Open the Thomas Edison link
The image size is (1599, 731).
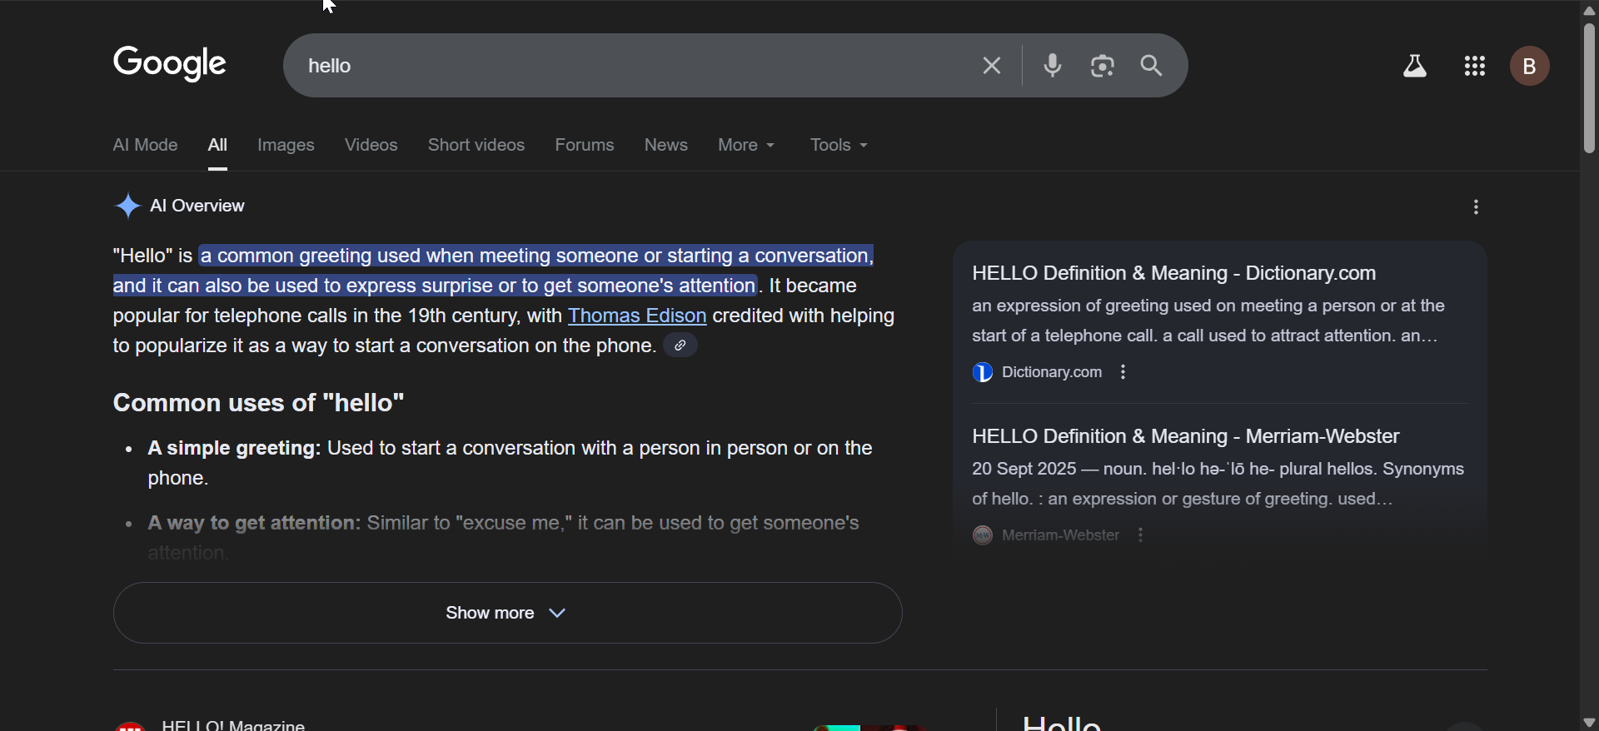pyautogui.click(x=637, y=316)
